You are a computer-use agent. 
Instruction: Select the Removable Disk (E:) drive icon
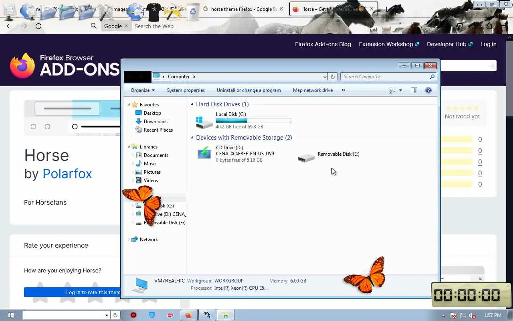tap(306, 157)
